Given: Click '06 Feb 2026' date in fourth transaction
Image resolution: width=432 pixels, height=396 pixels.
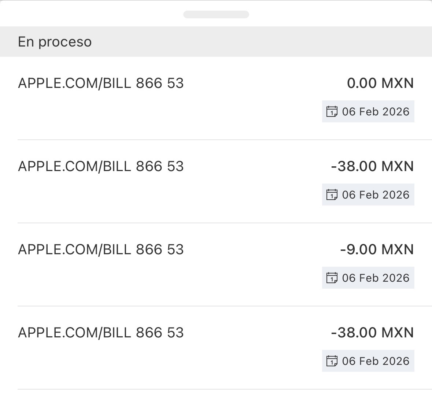Looking at the screenshot, I should pyautogui.click(x=376, y=361).
